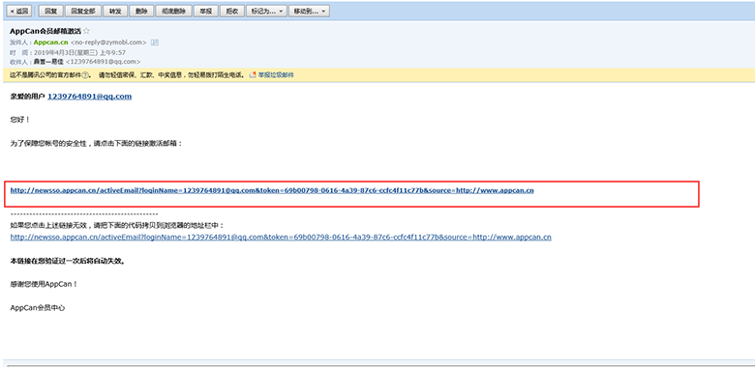Click the 拒收 reject sender button
The height and width of the screenshot is (367, 755).
pos(231,11)
